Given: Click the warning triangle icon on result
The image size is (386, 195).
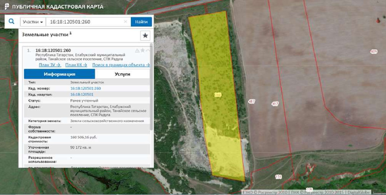Looking at the screenshot, I should [137, 51].
